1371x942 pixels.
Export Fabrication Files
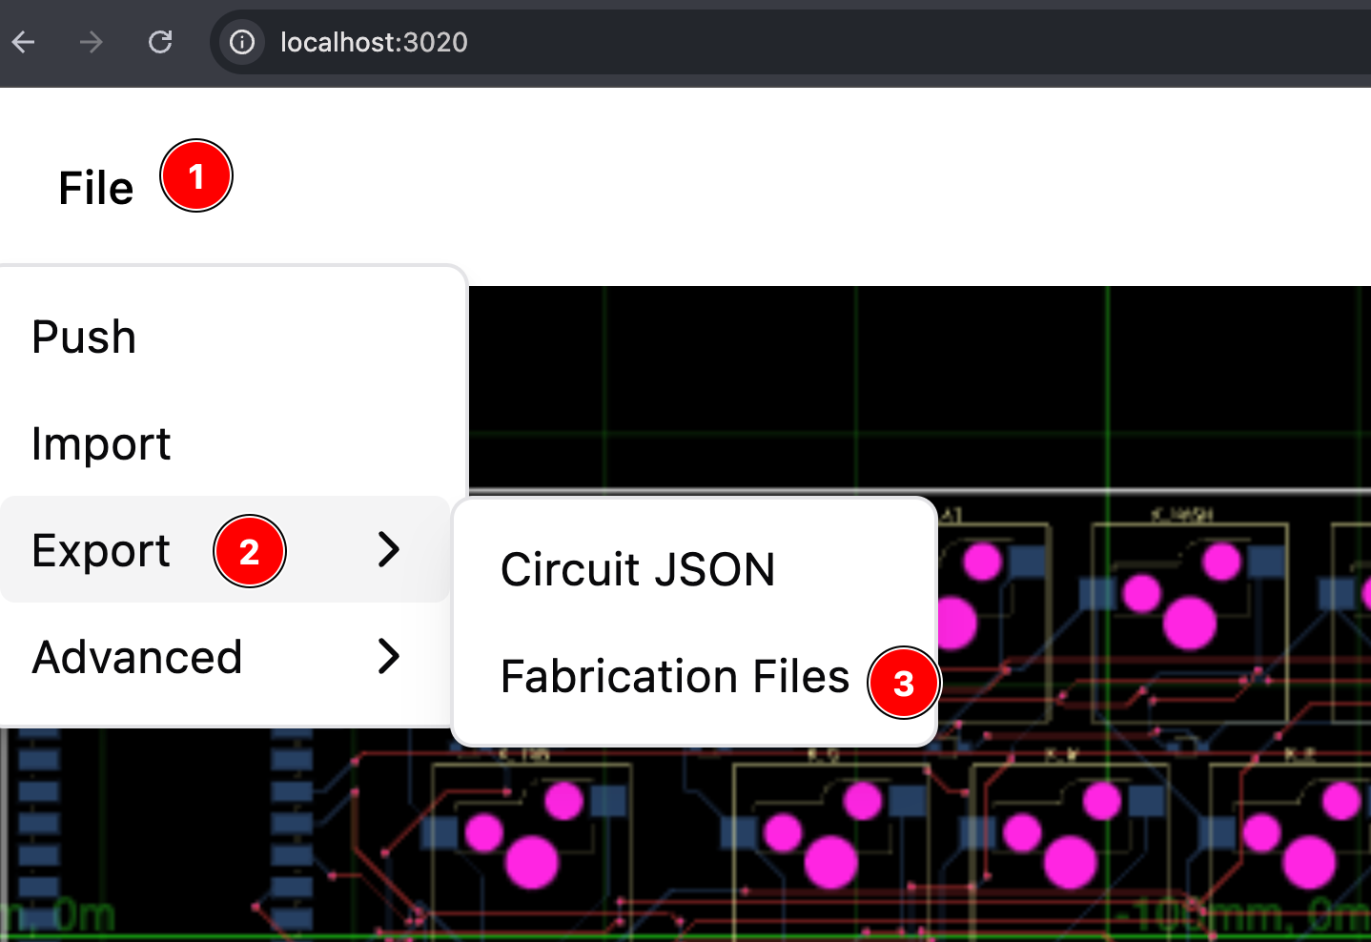click(674, 677)
